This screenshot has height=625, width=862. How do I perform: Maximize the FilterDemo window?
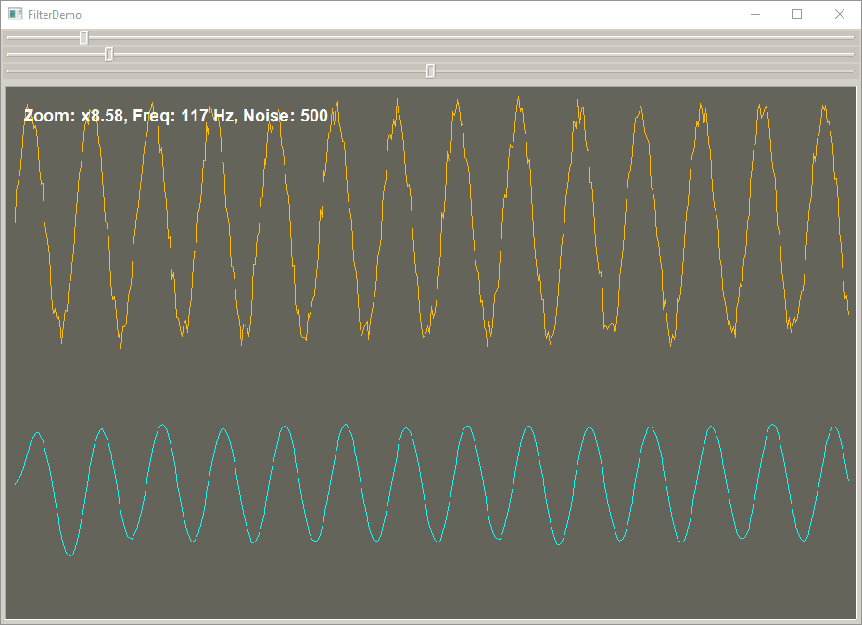coord(797,14)
